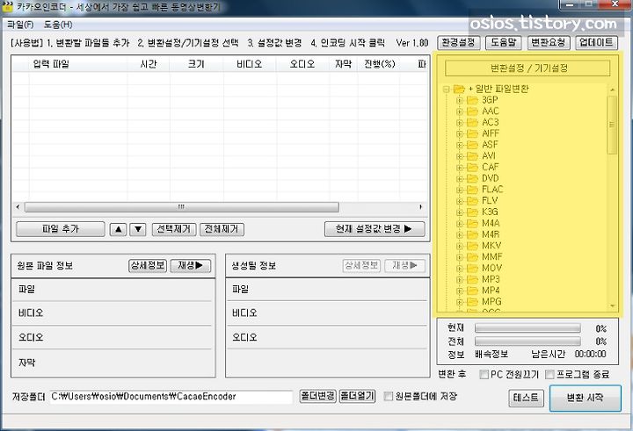Expand the AC3 tree node

pyautogui.click(x=460, y=123)
